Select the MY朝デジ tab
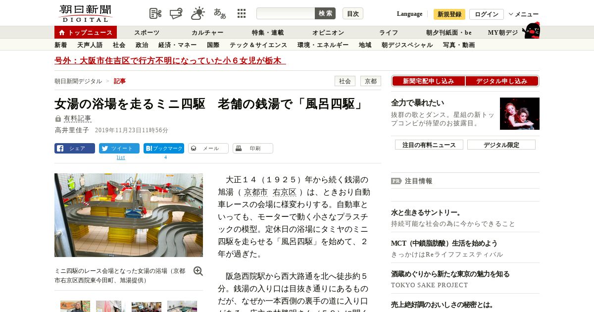The height and width of the screenshot is (312, 594). [x=503, y=33]
